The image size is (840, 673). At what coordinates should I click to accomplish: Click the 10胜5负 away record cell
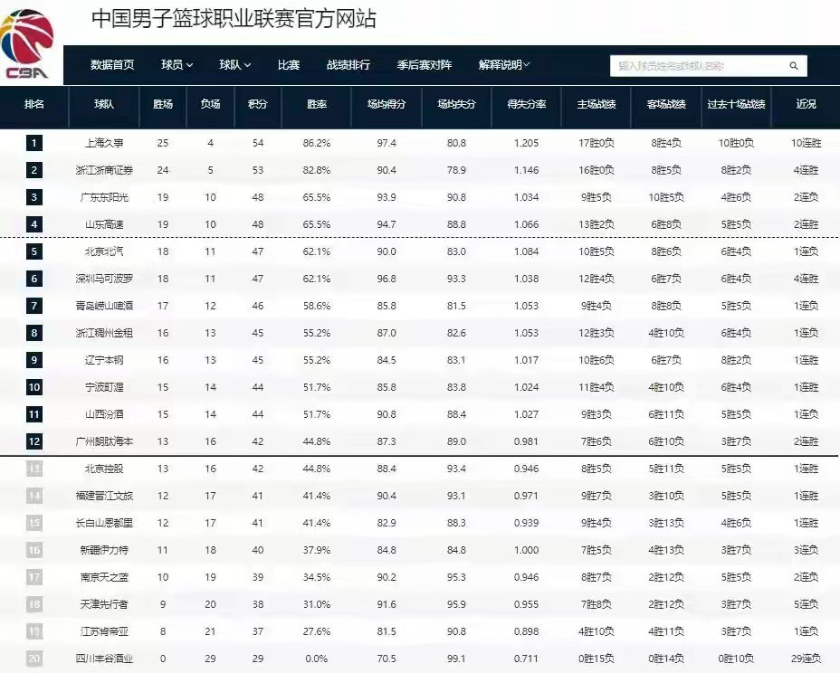point(666,197)
